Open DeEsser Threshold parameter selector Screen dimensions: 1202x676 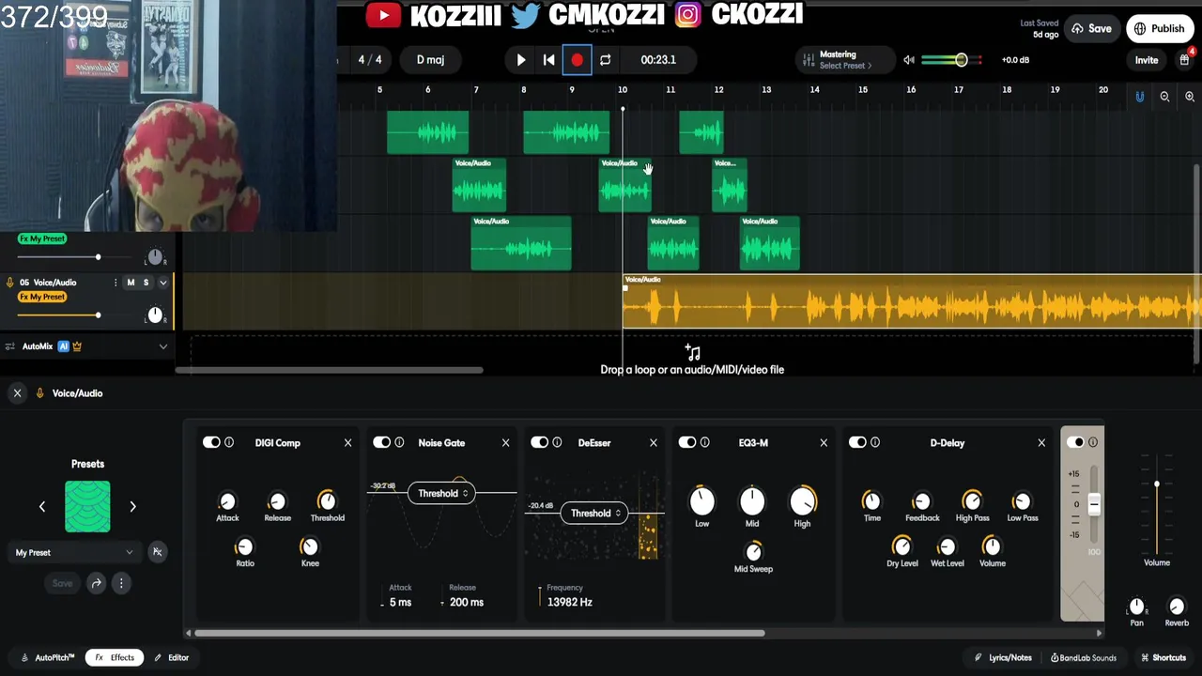tap(595, 513)
